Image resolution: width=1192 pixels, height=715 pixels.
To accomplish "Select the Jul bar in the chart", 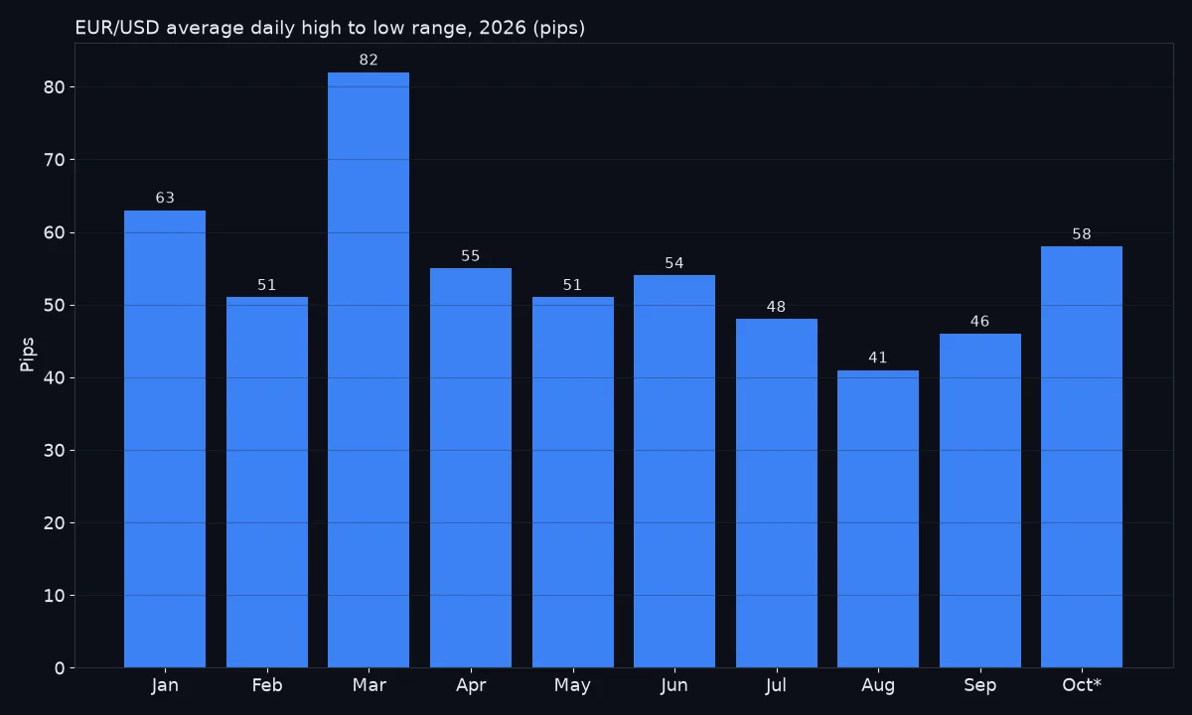I will point(777,494).
